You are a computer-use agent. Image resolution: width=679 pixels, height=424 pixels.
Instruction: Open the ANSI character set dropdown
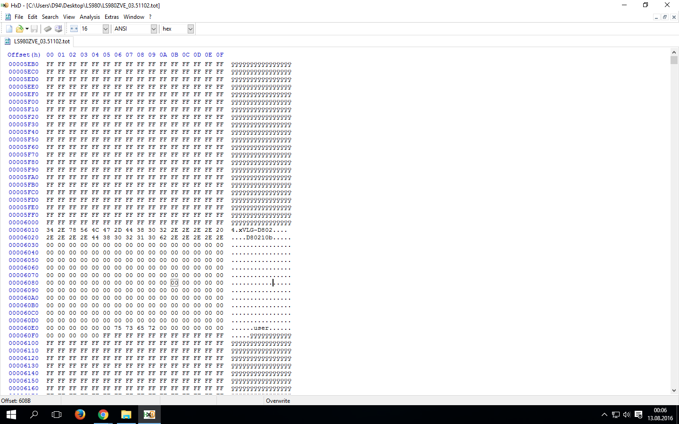point(154,29)
